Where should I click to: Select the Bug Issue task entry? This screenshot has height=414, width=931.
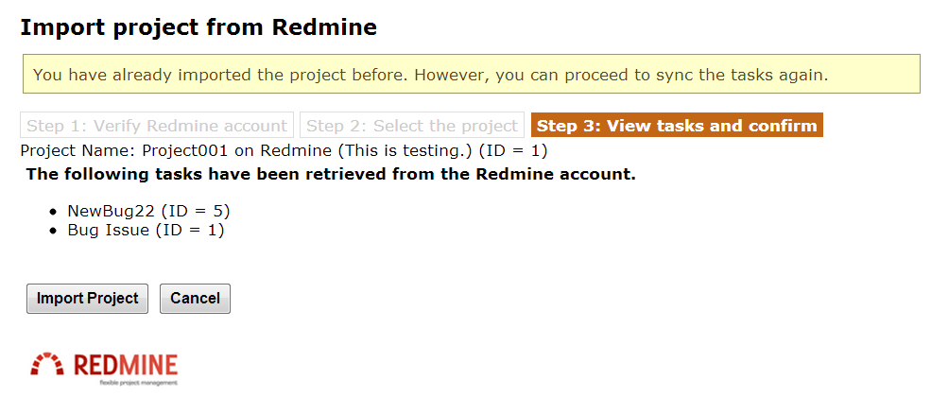109,230
